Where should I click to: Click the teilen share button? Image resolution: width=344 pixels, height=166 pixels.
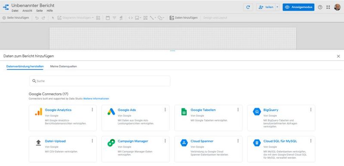266,7
